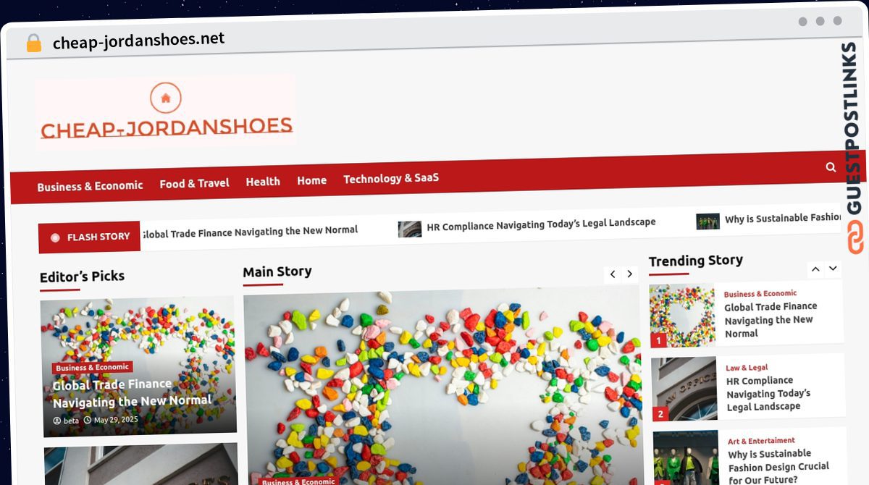This screenshot has width=869, height=485.
Task: Open the Food & Travel menu item
Action: pos(194,184)
